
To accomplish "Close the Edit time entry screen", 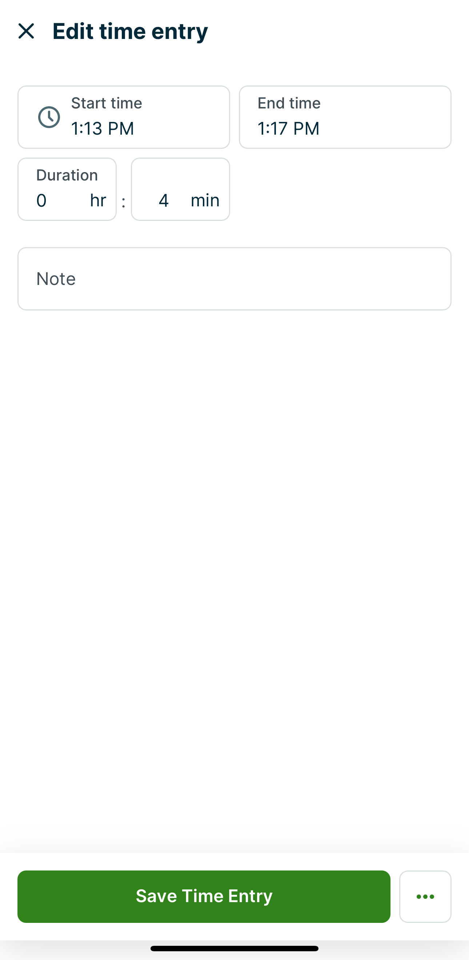I will (26, 31).
